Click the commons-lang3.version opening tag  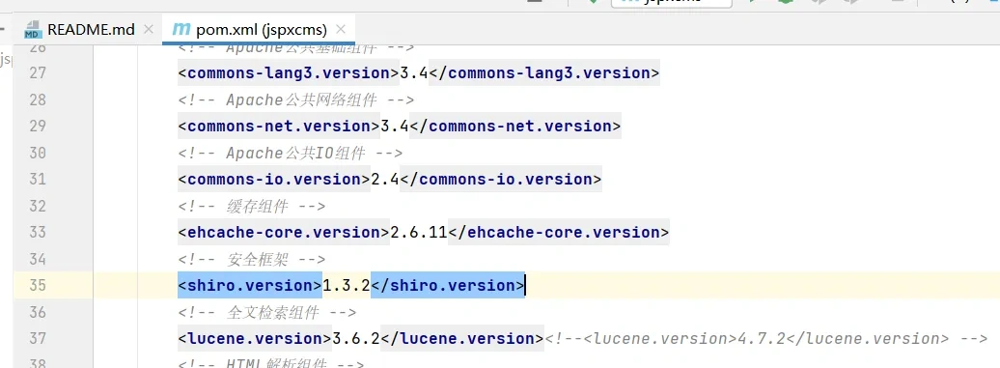tap(289, 72)
